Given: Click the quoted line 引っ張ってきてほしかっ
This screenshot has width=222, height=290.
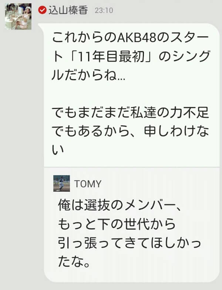Looking at the screenshot, I should coord(129,243).
